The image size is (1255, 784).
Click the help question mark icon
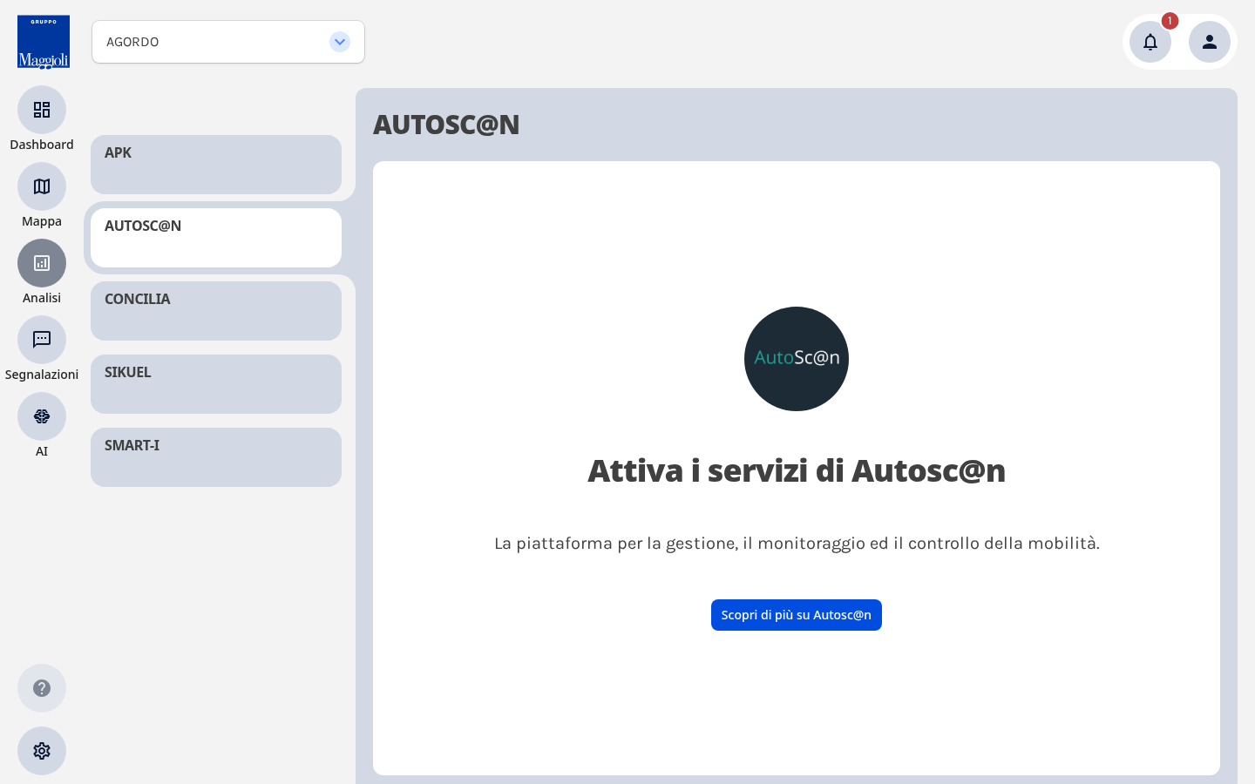(42, 688)
